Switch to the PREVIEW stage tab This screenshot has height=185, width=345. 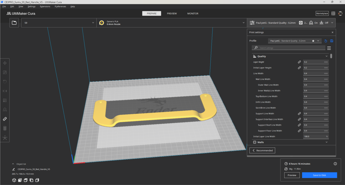coord(172,13)
